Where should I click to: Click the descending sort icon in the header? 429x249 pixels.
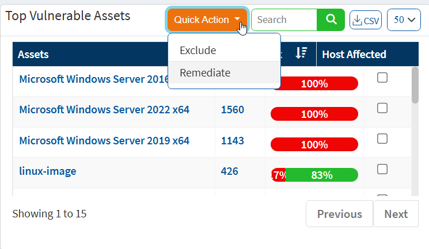301,53
